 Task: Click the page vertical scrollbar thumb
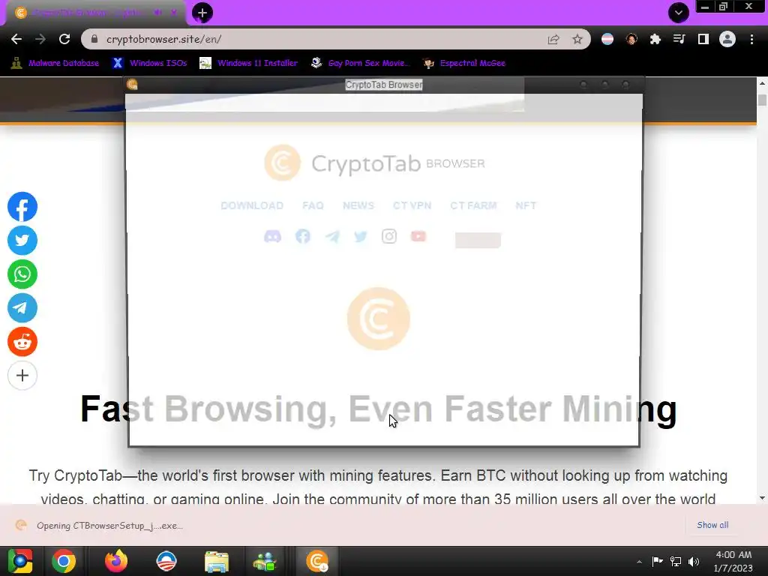(762, 100)
